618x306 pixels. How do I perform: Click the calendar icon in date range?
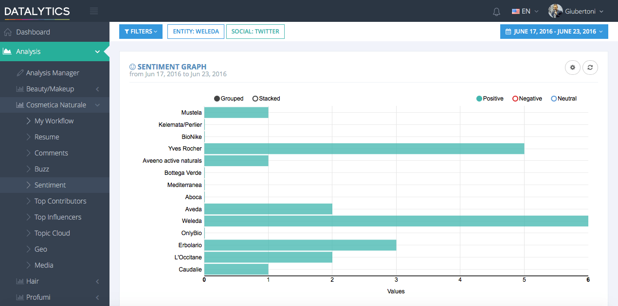coord(509,32)
